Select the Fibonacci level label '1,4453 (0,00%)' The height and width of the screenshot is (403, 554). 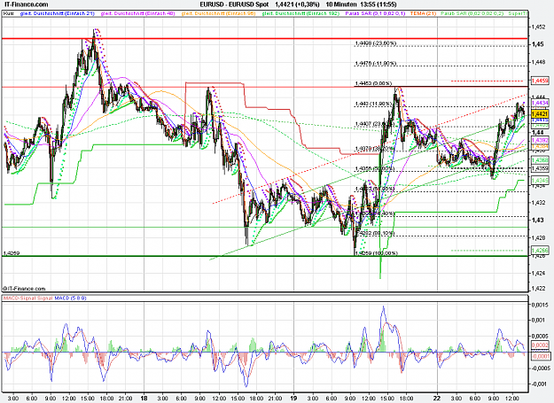[373, 83]
